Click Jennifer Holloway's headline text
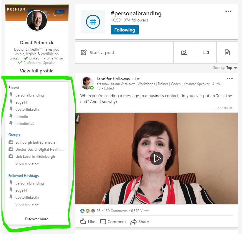 [x=160, y=84]
